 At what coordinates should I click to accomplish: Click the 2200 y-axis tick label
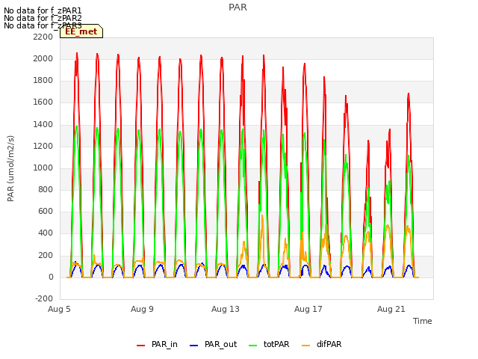(x=43, y=37)
